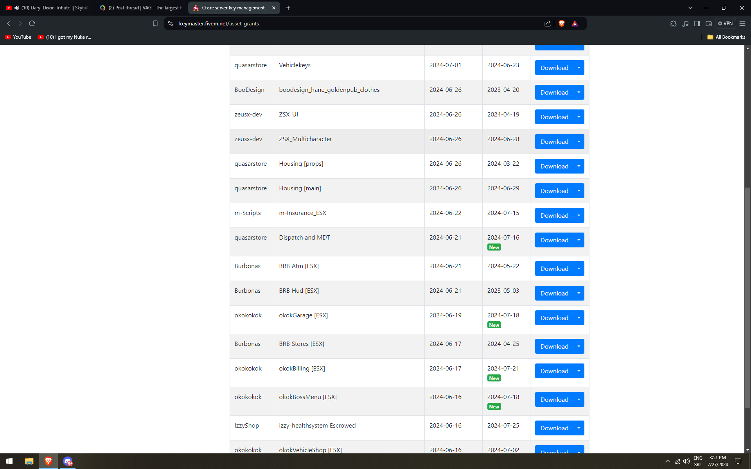Screen dimensions: 751x469
Task: Expand download options for ZSX_Multicharacter
Action: 579,141
